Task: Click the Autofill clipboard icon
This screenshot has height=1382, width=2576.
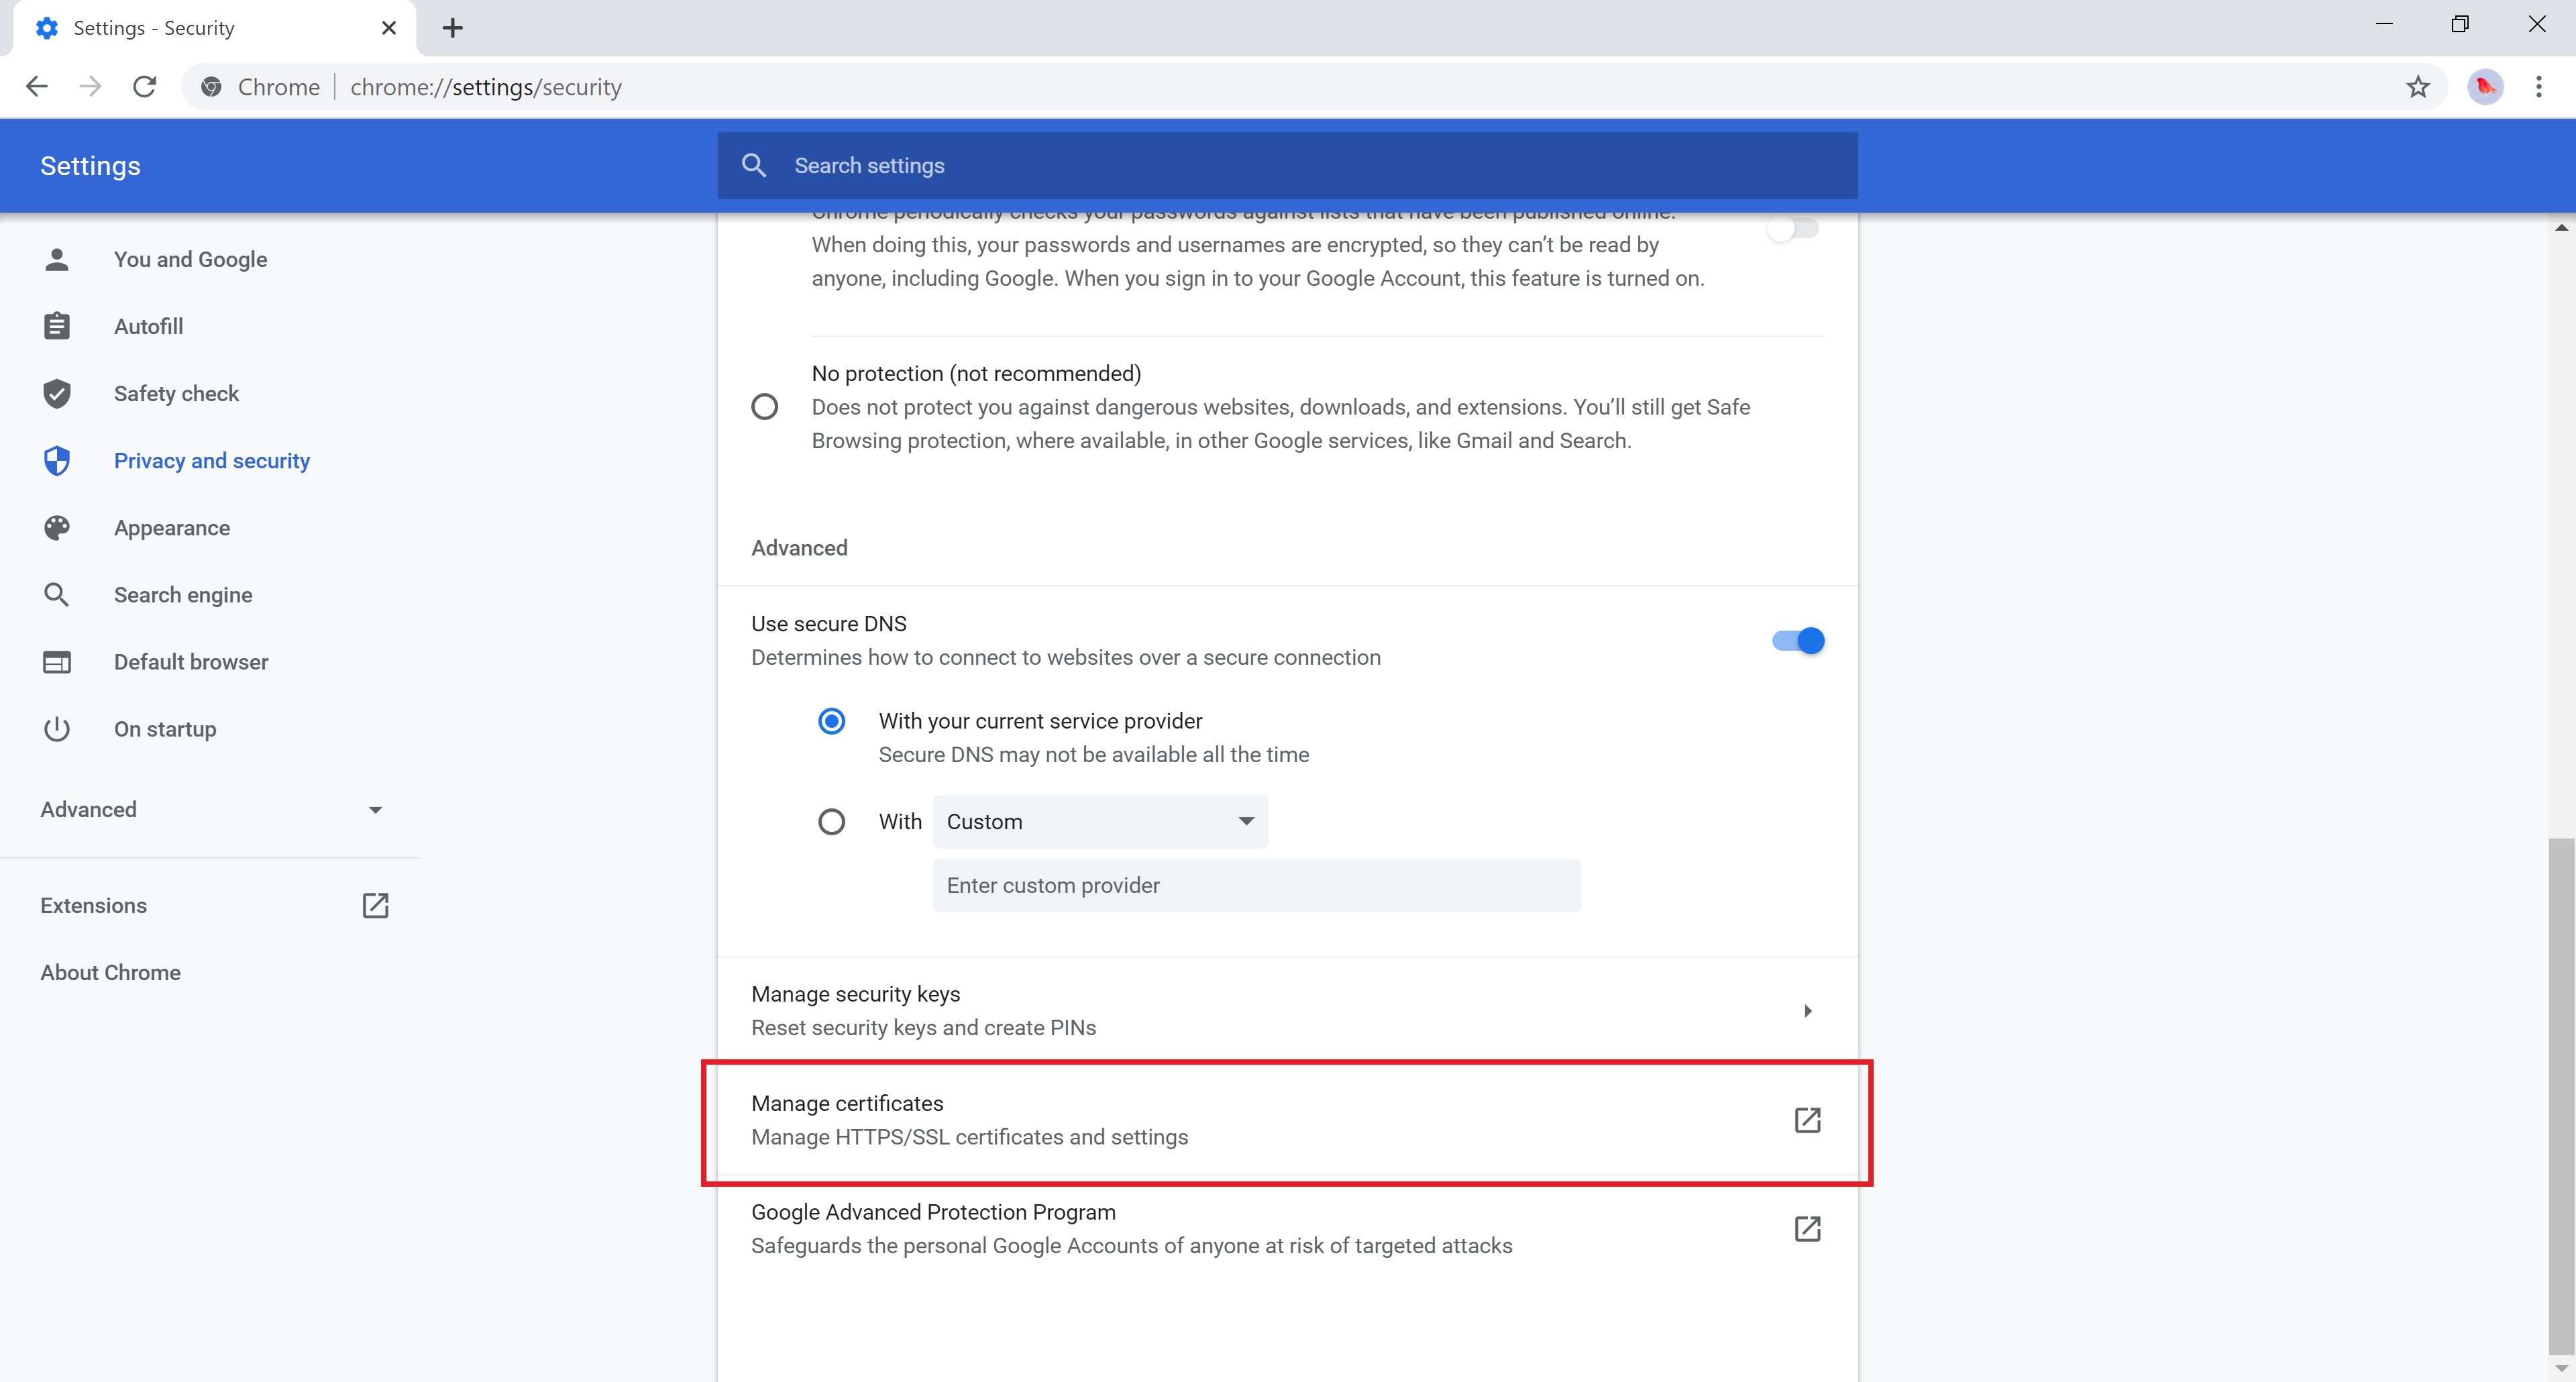Action: point(57,326)
